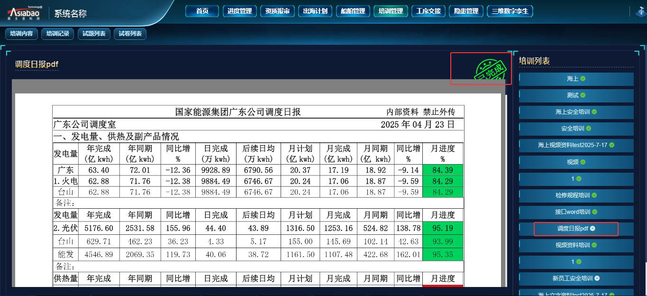Image resolution: width=647 pixels, height=296 pixels.
Task: Click 广东公司调度室 text in PDF
Action: point(84,124)
